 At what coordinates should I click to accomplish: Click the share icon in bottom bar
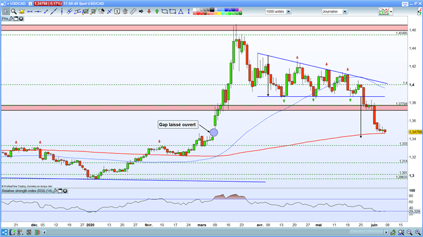tap(4, 232)
